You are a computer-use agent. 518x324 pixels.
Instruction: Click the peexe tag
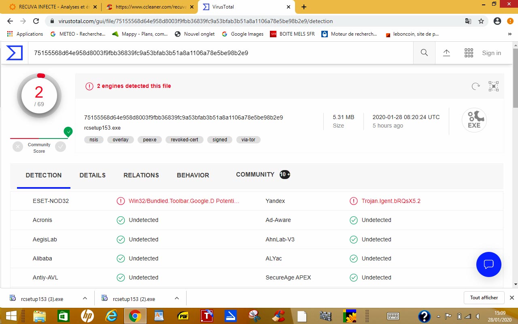tap(150, 140)
